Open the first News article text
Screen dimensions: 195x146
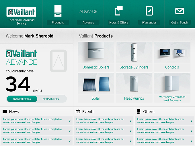point(32,121)
